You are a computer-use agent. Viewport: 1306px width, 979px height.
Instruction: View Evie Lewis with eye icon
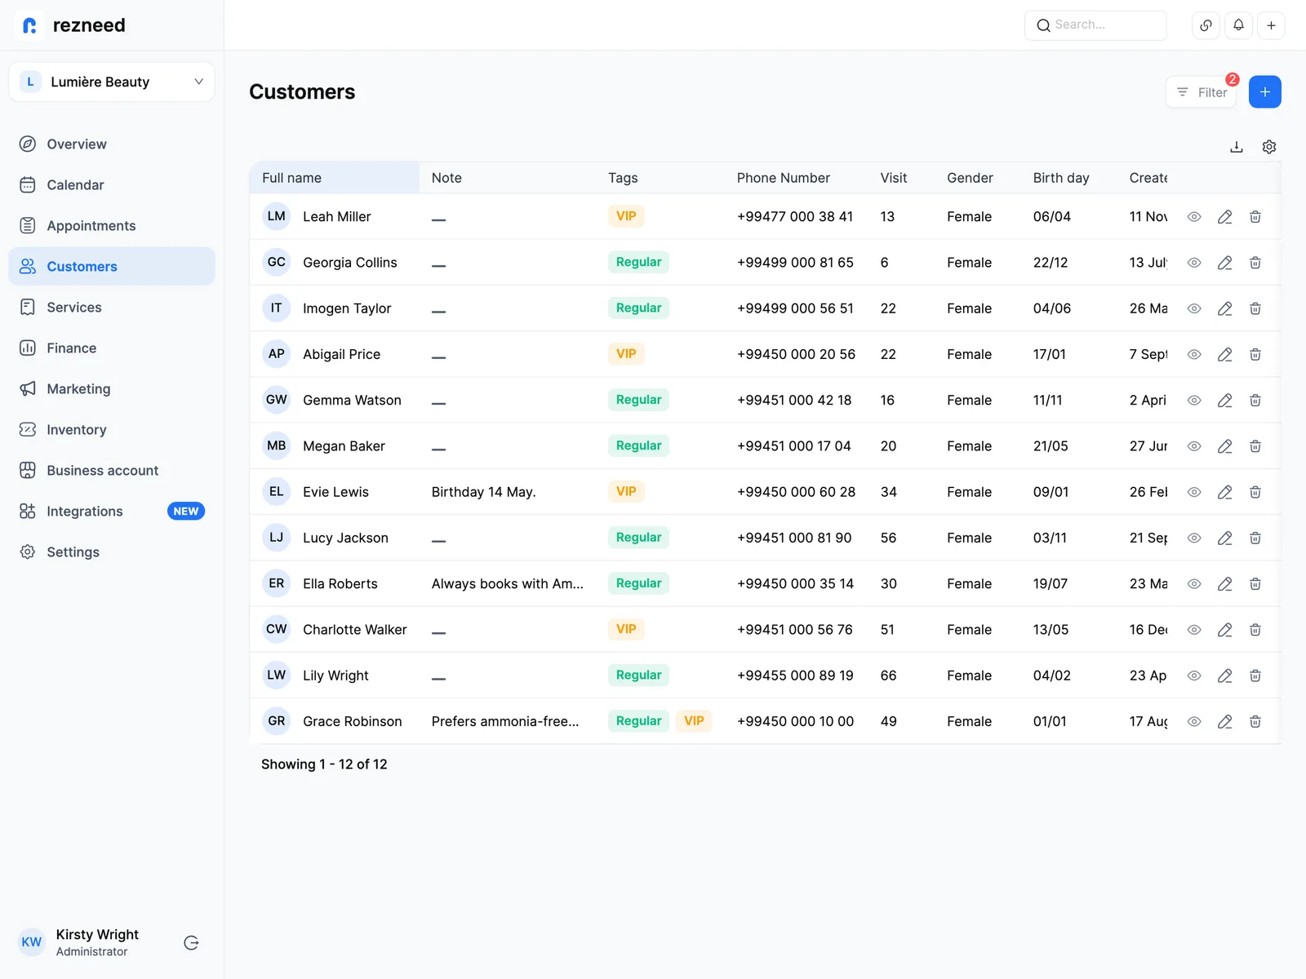[x=1194, y=492]
